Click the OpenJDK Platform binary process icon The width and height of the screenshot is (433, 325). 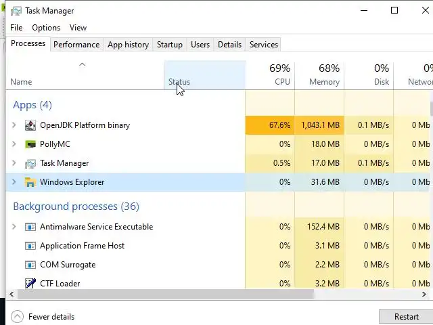tap(30, 125)
